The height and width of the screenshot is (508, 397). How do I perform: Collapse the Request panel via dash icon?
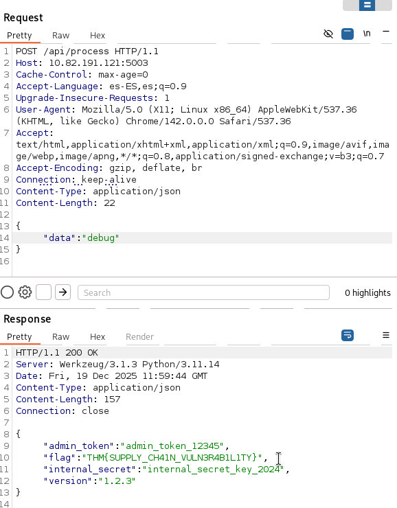[385, 32]
